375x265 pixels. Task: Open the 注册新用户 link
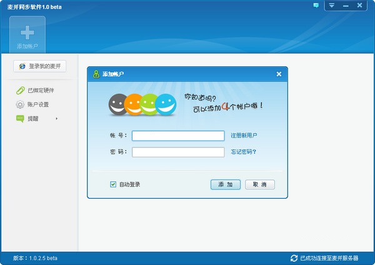coord(244,136)
